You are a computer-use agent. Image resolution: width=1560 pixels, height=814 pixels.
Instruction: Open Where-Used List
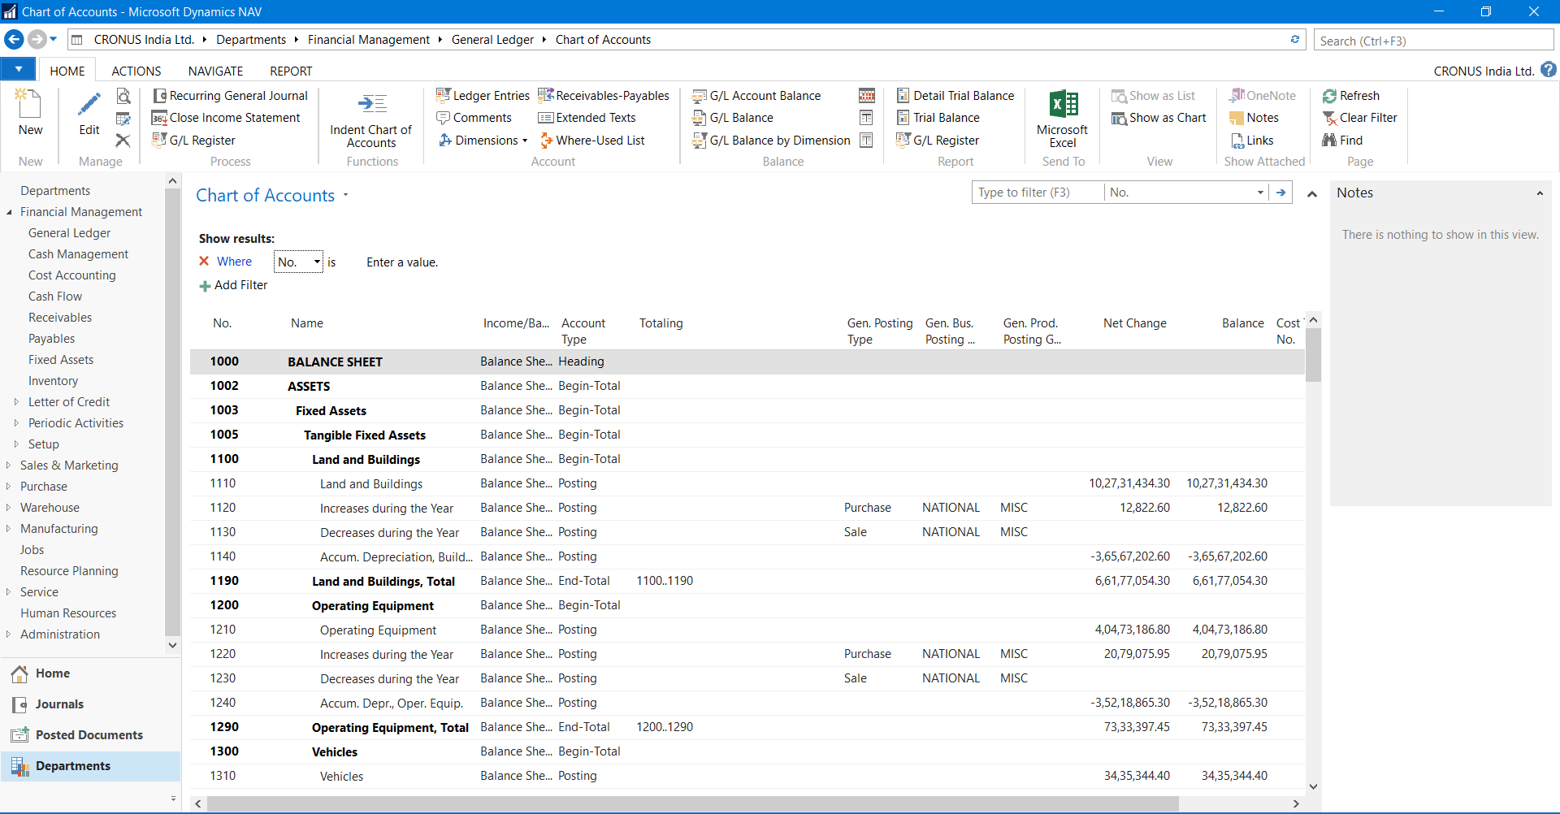pos(592,141)
